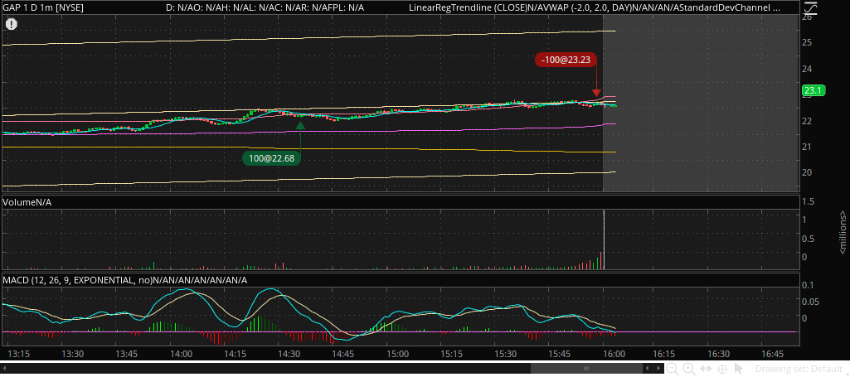Click the 13:15 time axis label
Viewport: 850px width, 377px height.
click(19, 354)
